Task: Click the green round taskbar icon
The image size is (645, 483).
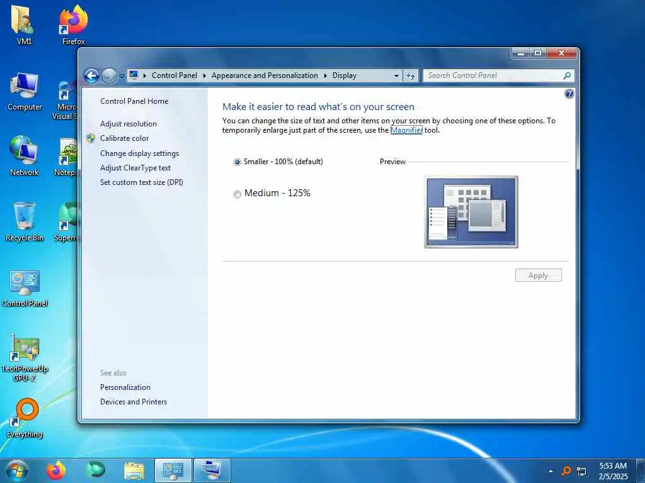Action: 95,470
